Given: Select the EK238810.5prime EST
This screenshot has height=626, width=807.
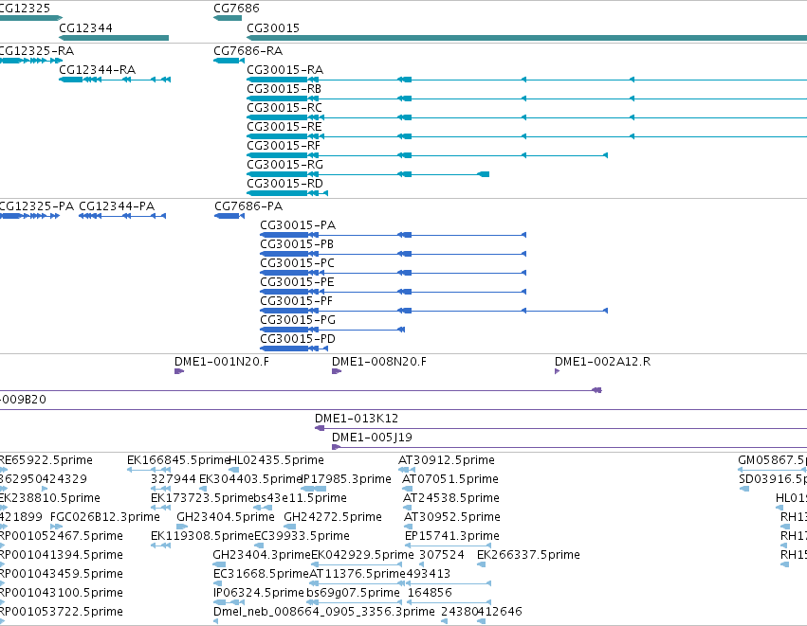Looking at the screenshot, I should [4, 508].
